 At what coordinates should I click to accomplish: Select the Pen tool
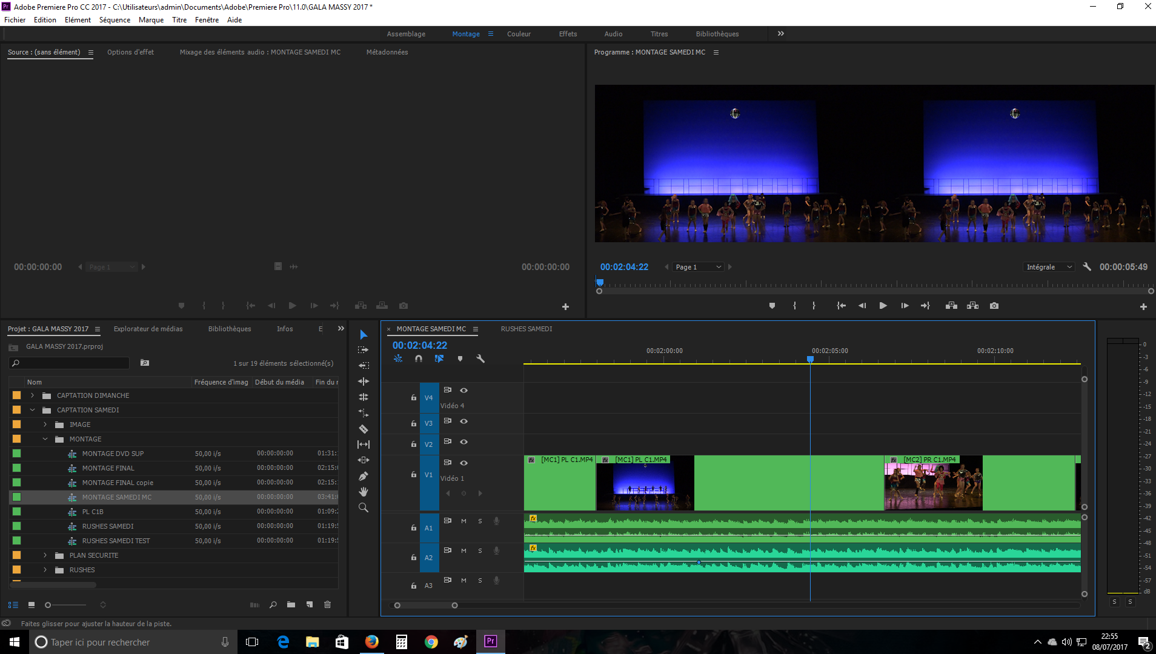[x=364, y=476]
